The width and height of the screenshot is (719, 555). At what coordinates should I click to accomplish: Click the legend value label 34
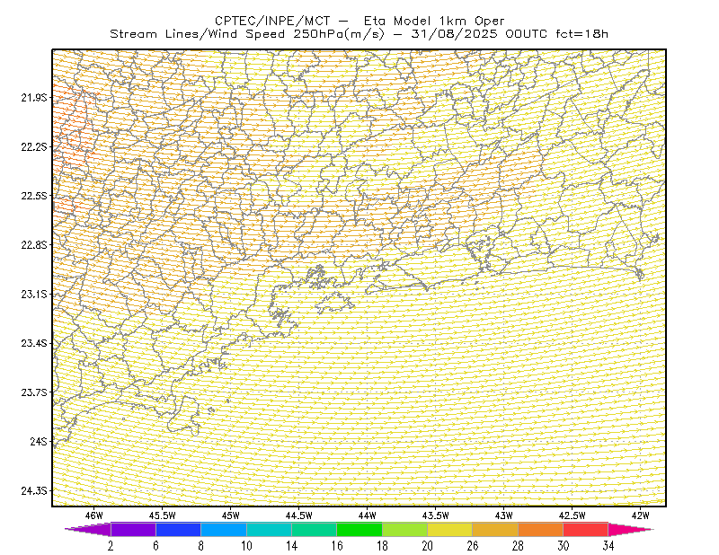point(608,546)
